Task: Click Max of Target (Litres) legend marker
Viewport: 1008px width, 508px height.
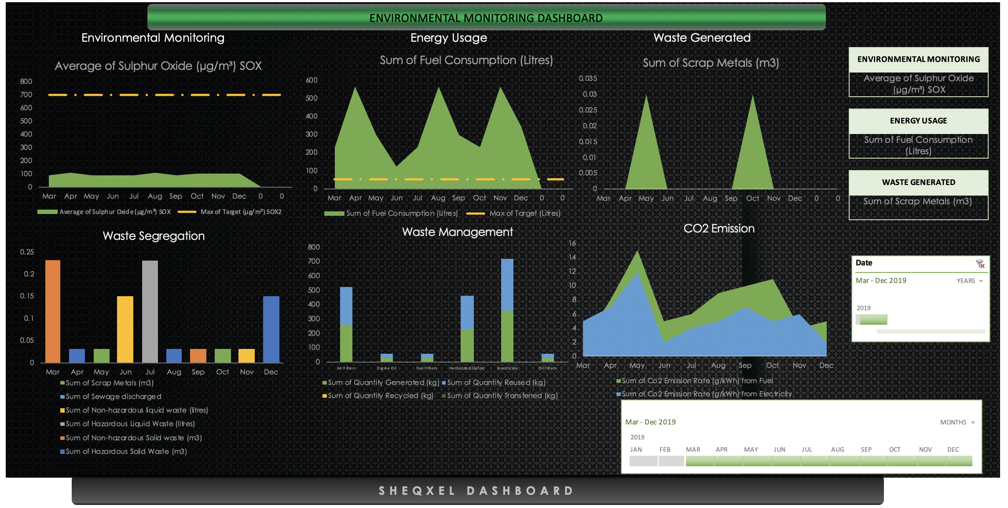Action: pos(475,214)
